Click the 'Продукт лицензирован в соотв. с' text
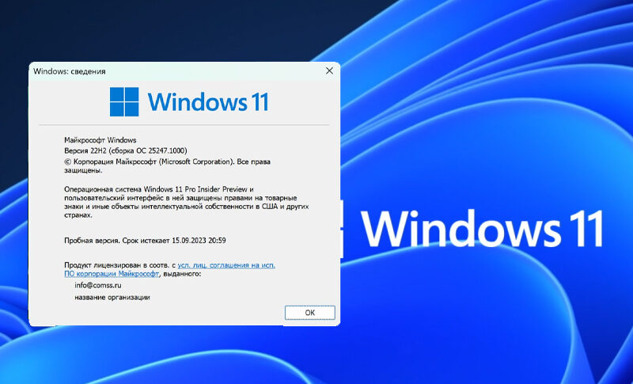633x384 pixels. click(120, 265)
